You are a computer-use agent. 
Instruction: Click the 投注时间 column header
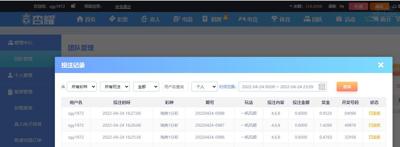coord(122,102)
